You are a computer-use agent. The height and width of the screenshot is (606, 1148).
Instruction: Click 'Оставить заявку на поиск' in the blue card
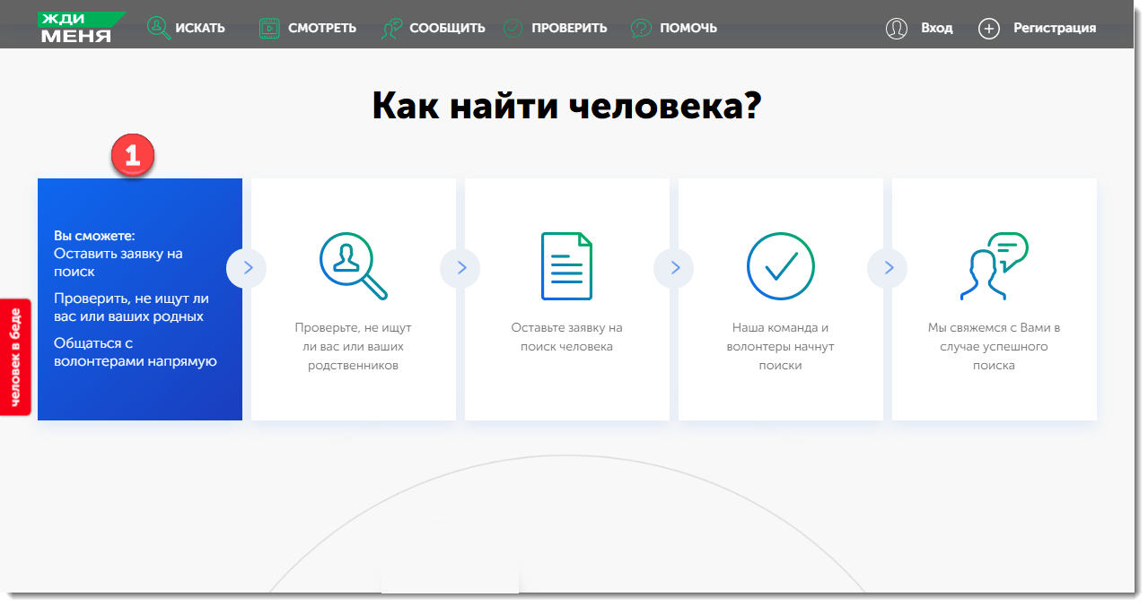[118, 263]
